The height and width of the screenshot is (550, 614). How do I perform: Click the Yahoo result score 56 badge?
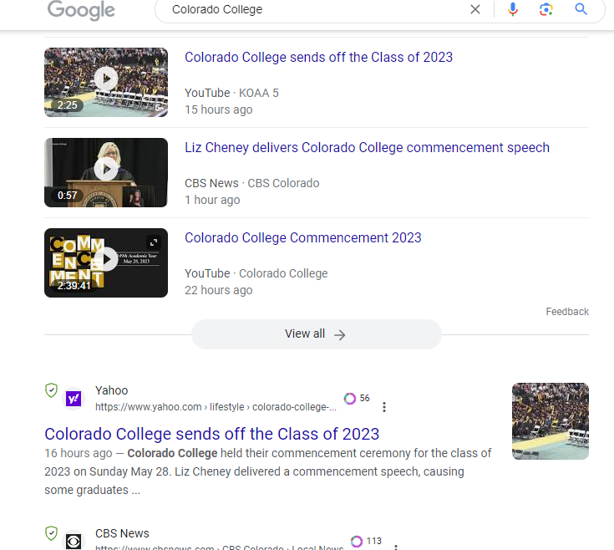point(357,398)
